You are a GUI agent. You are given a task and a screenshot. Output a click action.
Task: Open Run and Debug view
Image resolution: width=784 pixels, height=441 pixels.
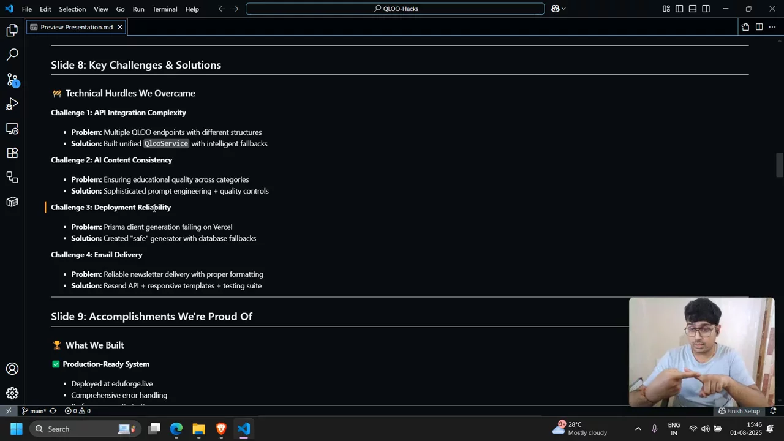pyautogui.click(x=12, y=104)
